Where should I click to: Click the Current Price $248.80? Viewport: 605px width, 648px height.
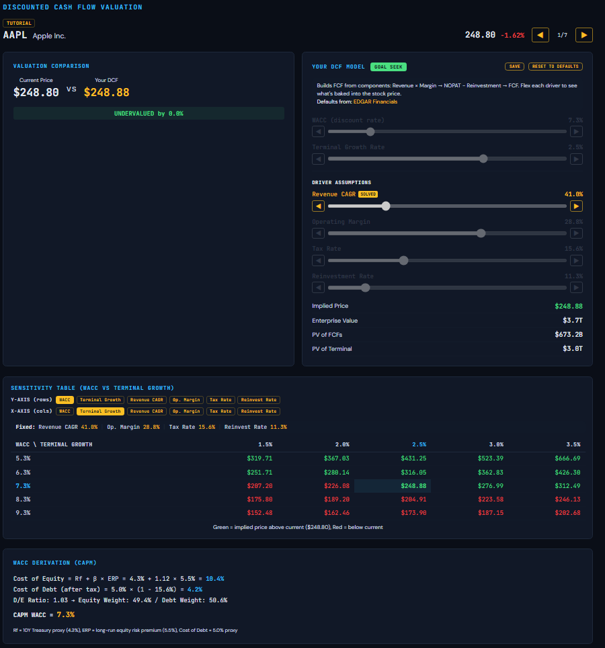(36, 92)
